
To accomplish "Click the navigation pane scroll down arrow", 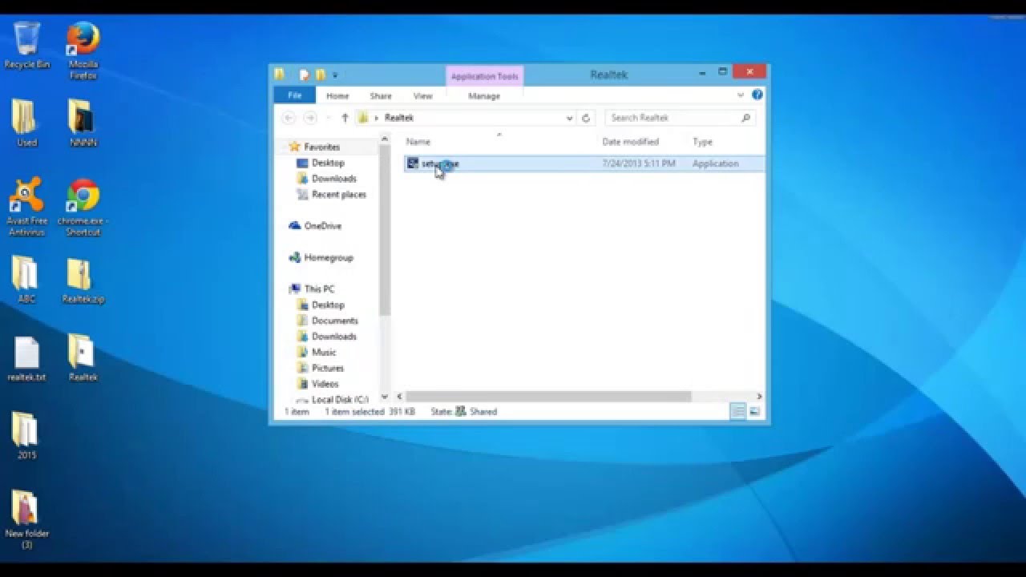I will pyautogui.click(x=385, y=397).
